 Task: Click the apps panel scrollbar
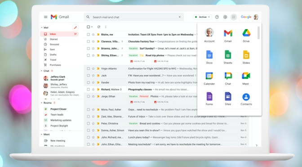258,33
